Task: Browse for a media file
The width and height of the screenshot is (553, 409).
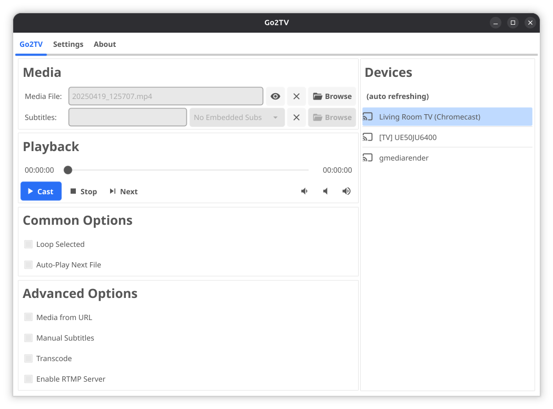Action: (332, 96)
